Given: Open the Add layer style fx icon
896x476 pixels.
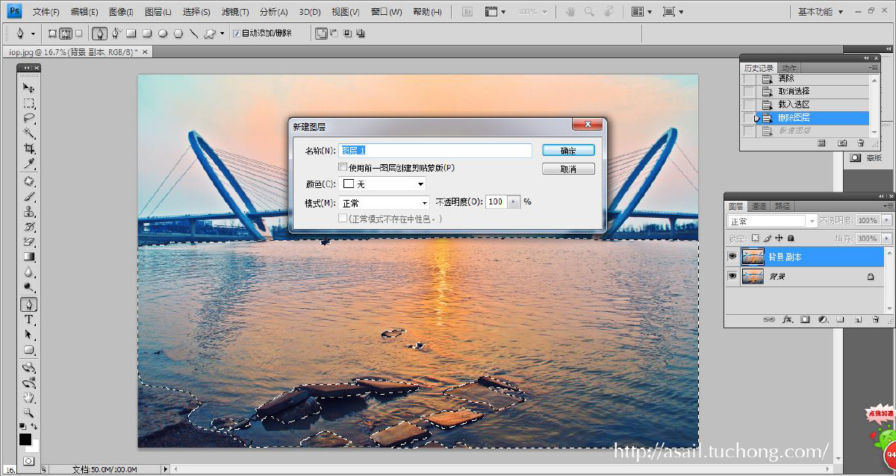Looking at the screenshot, I should [788, 320].
